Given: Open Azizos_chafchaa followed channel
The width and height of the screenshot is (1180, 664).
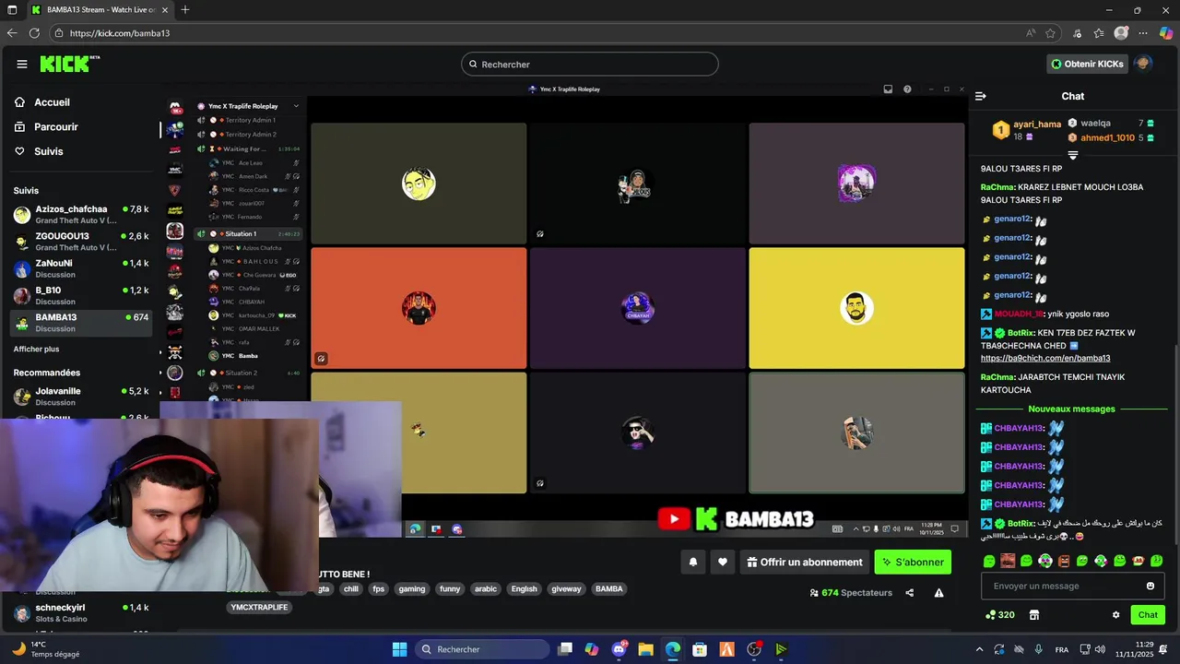Looking at the screenshot, I should 81,214.
